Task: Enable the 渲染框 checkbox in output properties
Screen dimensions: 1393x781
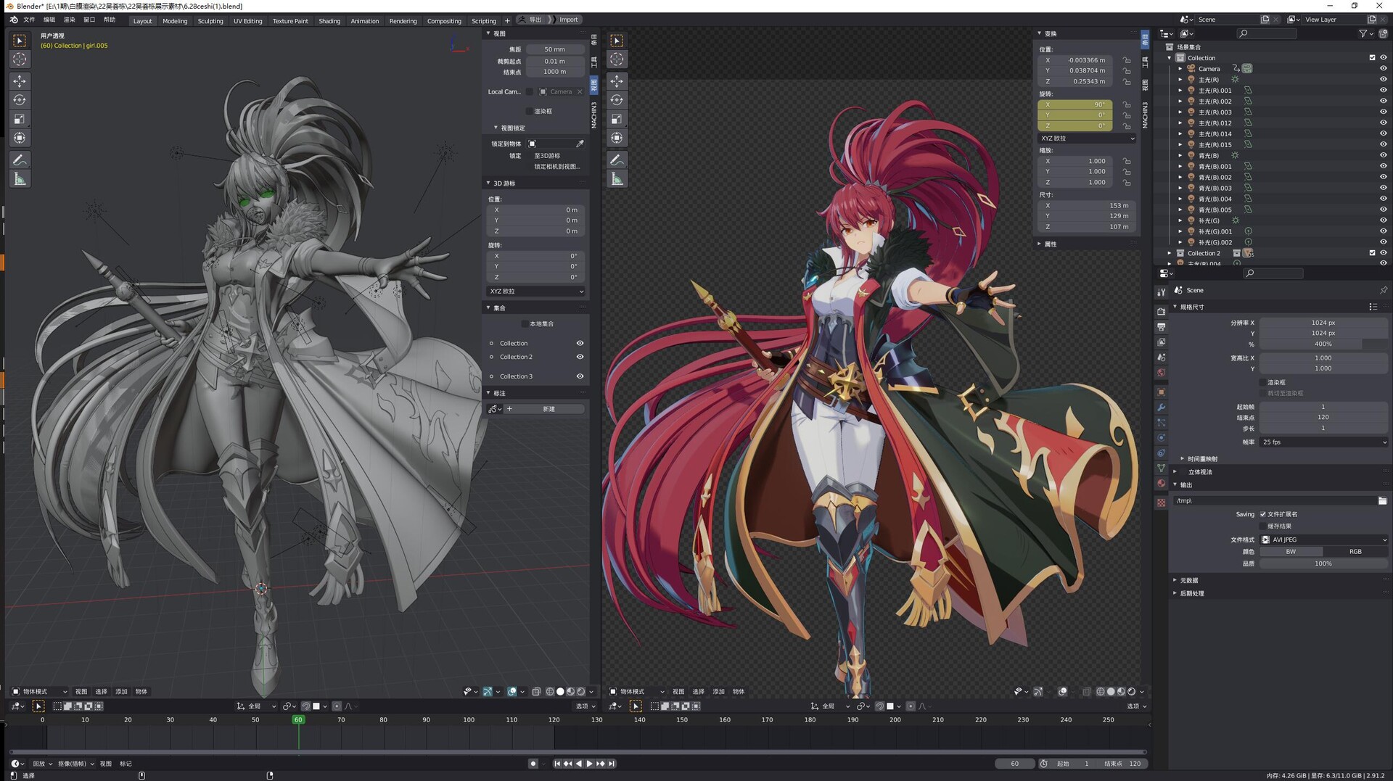Action: [x=1262, y=382]
